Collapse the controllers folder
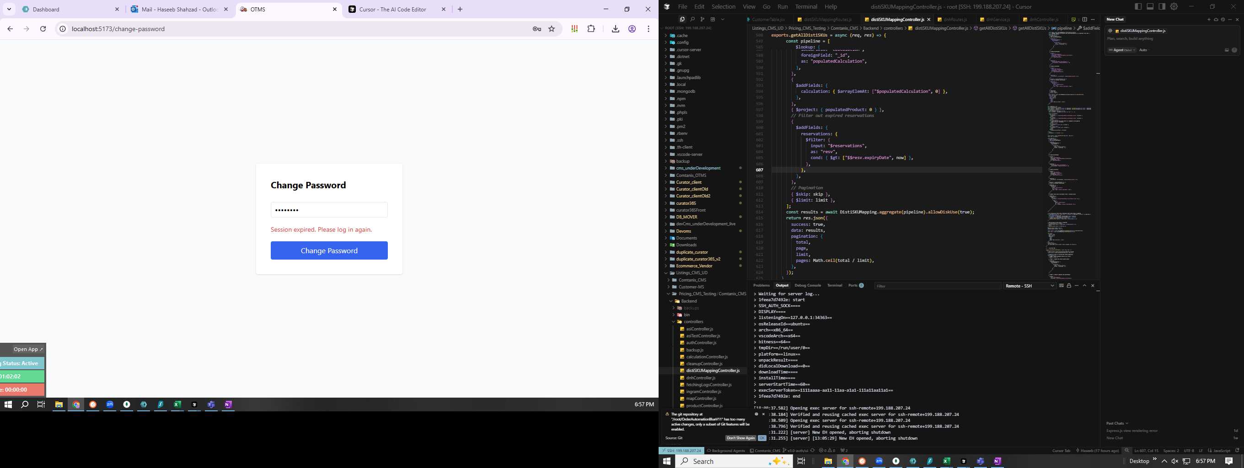Viewport: 1244px width, 468px height. point(693,322)
